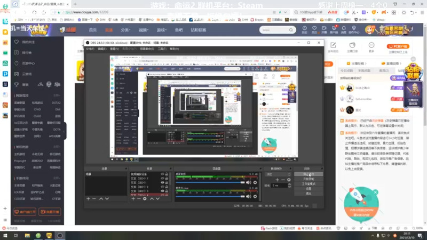Toggle lock on text (GDI+) 3 source
Image resolution: width=427 pixels, height=240 pixels.
(x=167, y=191)
